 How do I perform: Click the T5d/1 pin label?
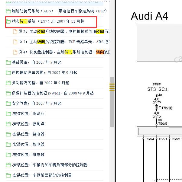[x=163, y=139]
